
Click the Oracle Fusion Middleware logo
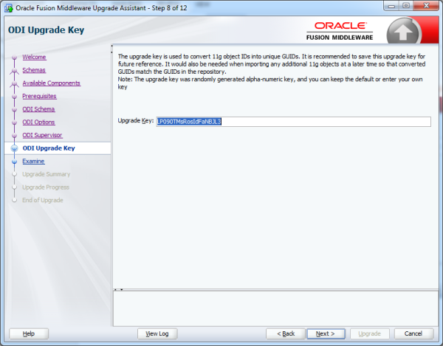(340, 31)
